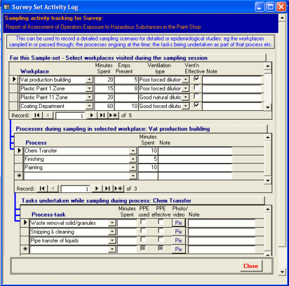Check PPE used for Waste removal solid/granules

coord(143,222)
